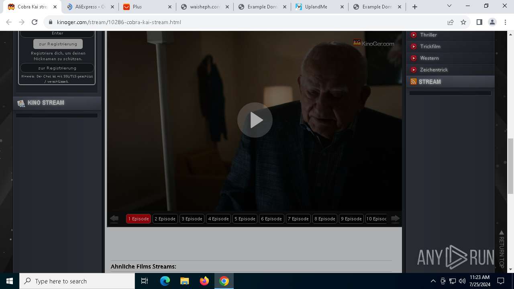Select 1 Episode button
Screen dimensions: 514x289
click(x=139, y=219)
